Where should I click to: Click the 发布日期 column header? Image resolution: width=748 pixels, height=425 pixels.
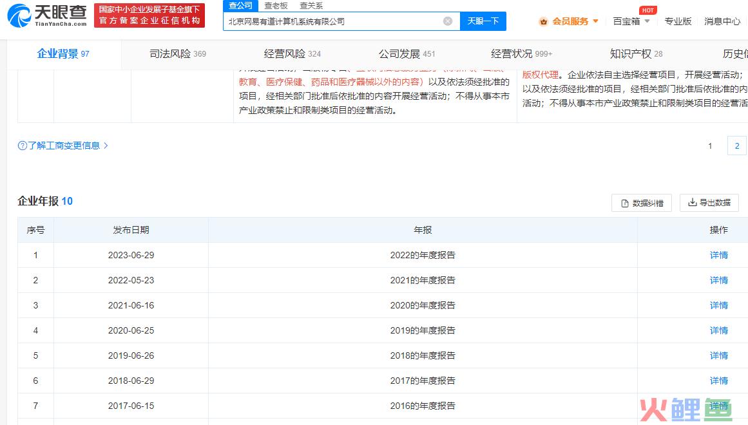tap(131, 230)
